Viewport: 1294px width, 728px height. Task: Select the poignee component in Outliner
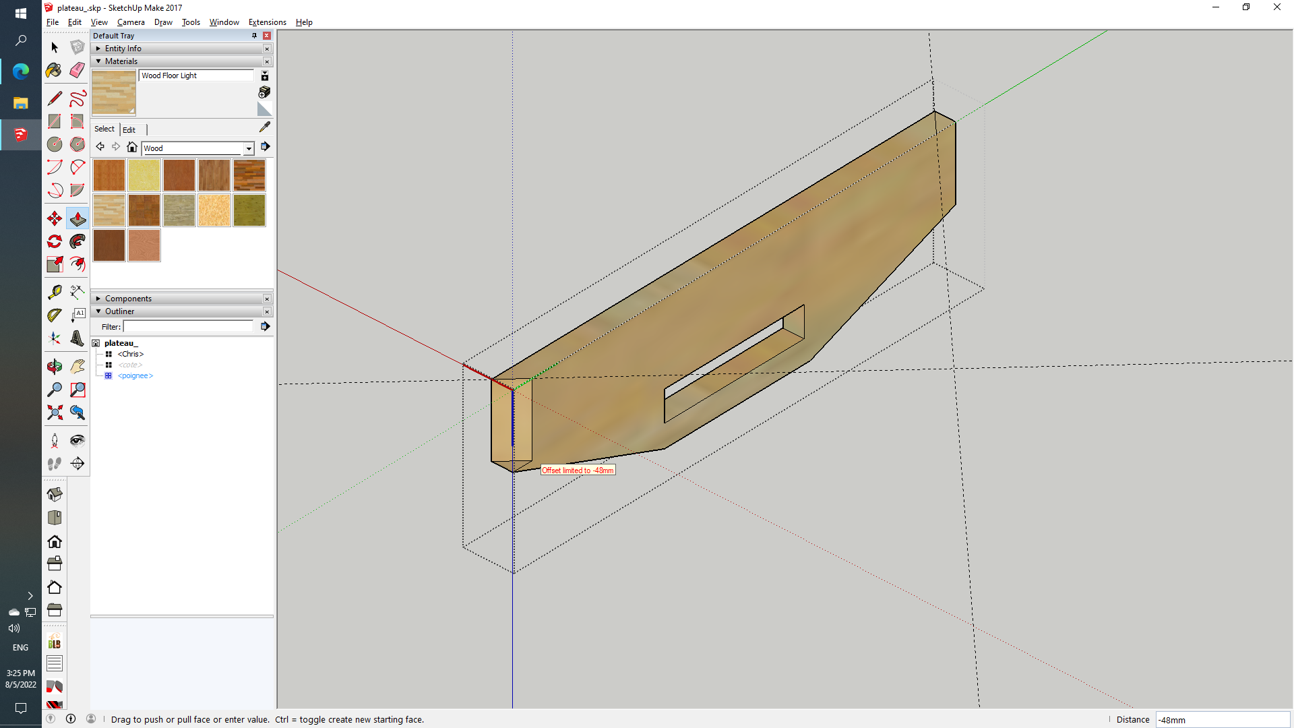(x=135, y=375)
